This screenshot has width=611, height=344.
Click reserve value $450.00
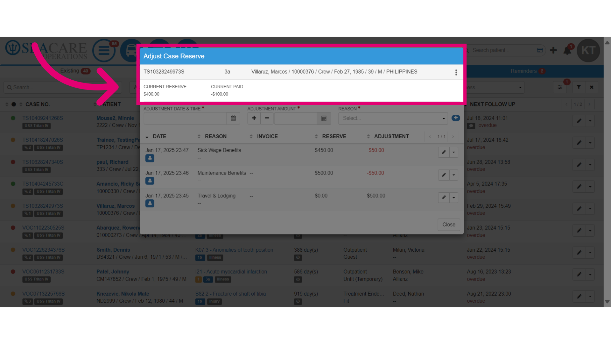click(324, 150)
